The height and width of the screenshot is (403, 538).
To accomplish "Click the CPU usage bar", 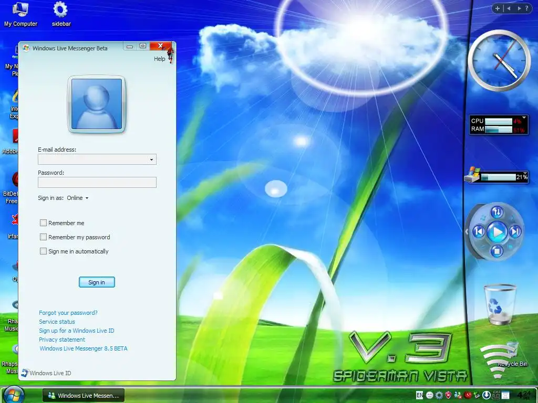I will coord(499,121).
